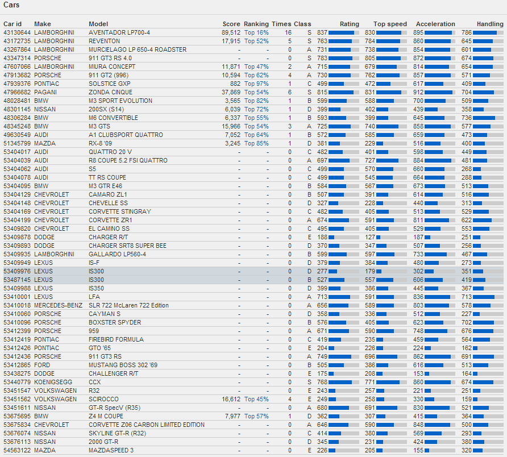Viewport: 507px width, 457px height.
Task: Open the Top 54% ranking for Zonda Cinque
Action: [256, 92]
